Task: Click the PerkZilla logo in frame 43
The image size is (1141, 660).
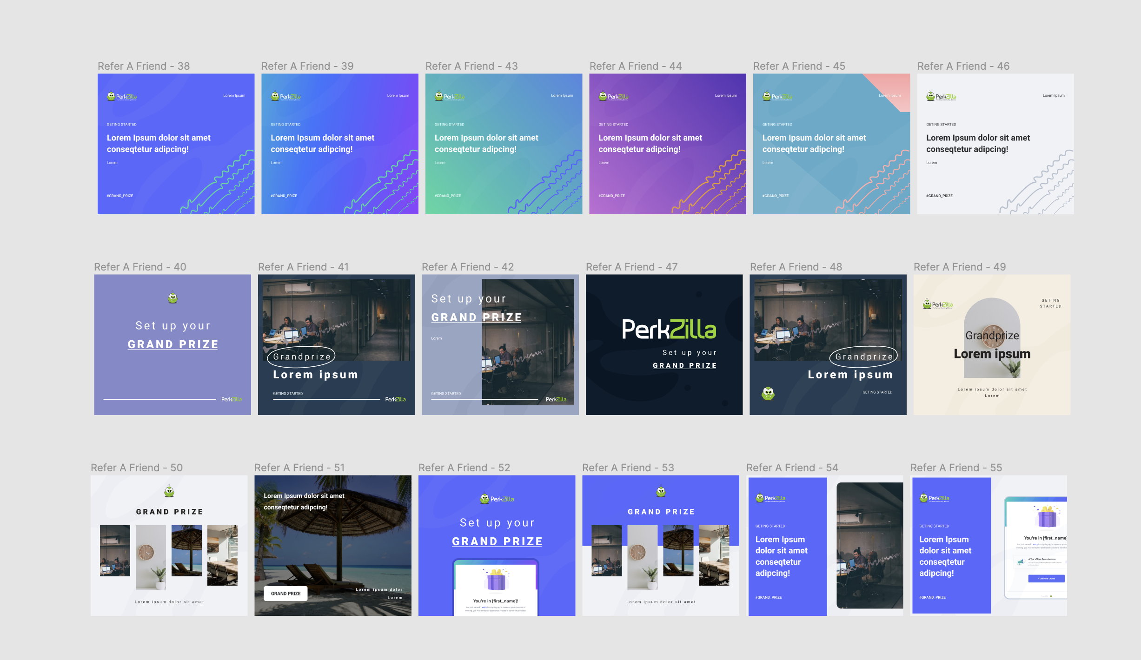Action: coord(450,96)
